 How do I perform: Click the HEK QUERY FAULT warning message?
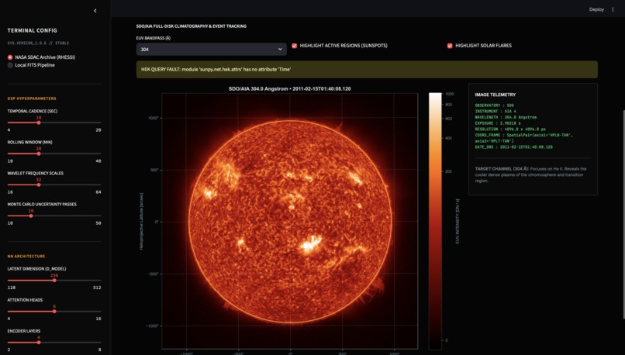(x=367, y=69)
